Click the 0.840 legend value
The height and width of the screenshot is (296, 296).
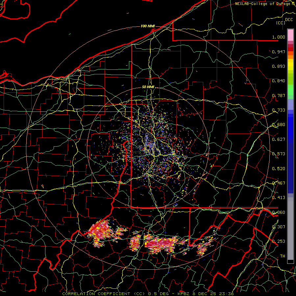279,81
